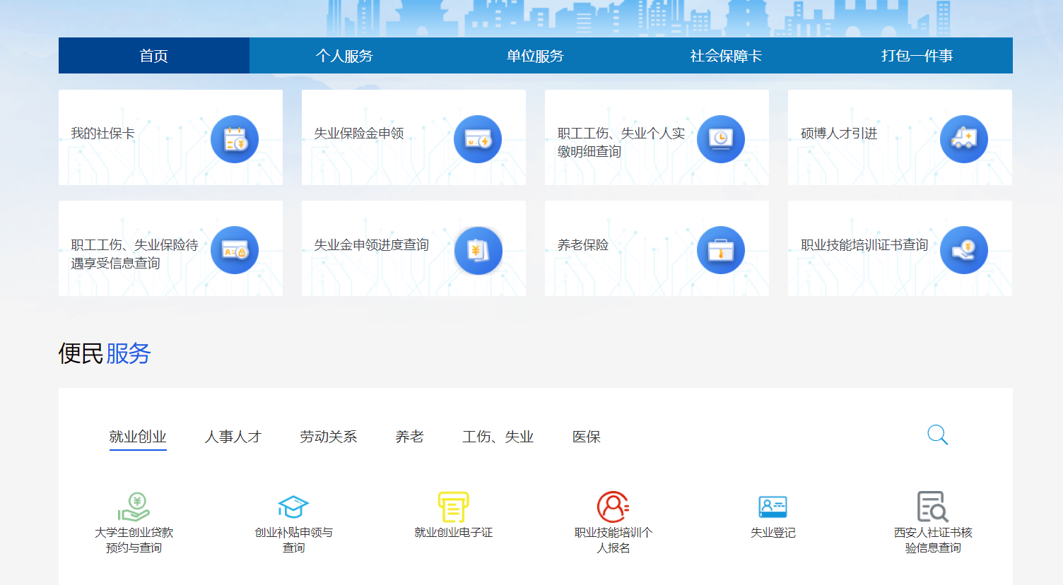
Task: Open the 工伤、失业 category
Action: pos(498,437)
